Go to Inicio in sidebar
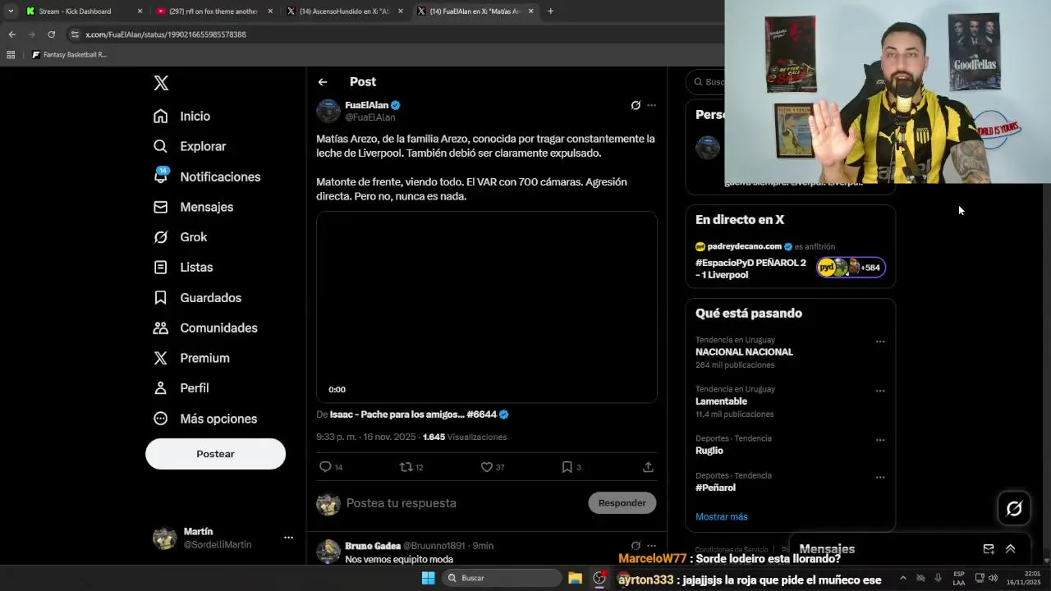Viewport: 1051px width, 591px height. (x=181, y=117)
